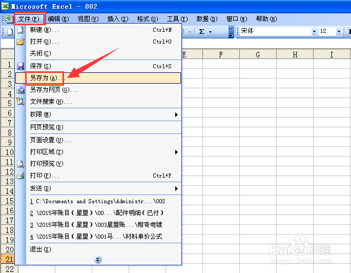Open the 编辑(E) menu
Image resolution: width=351 pixels, height=273 pixels.
[x=58, y=19]
